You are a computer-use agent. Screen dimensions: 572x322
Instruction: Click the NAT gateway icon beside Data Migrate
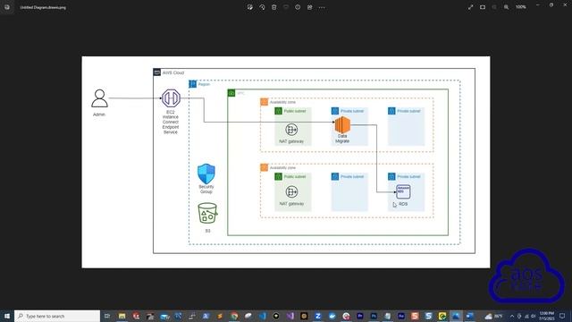click(x=291, y=129)
